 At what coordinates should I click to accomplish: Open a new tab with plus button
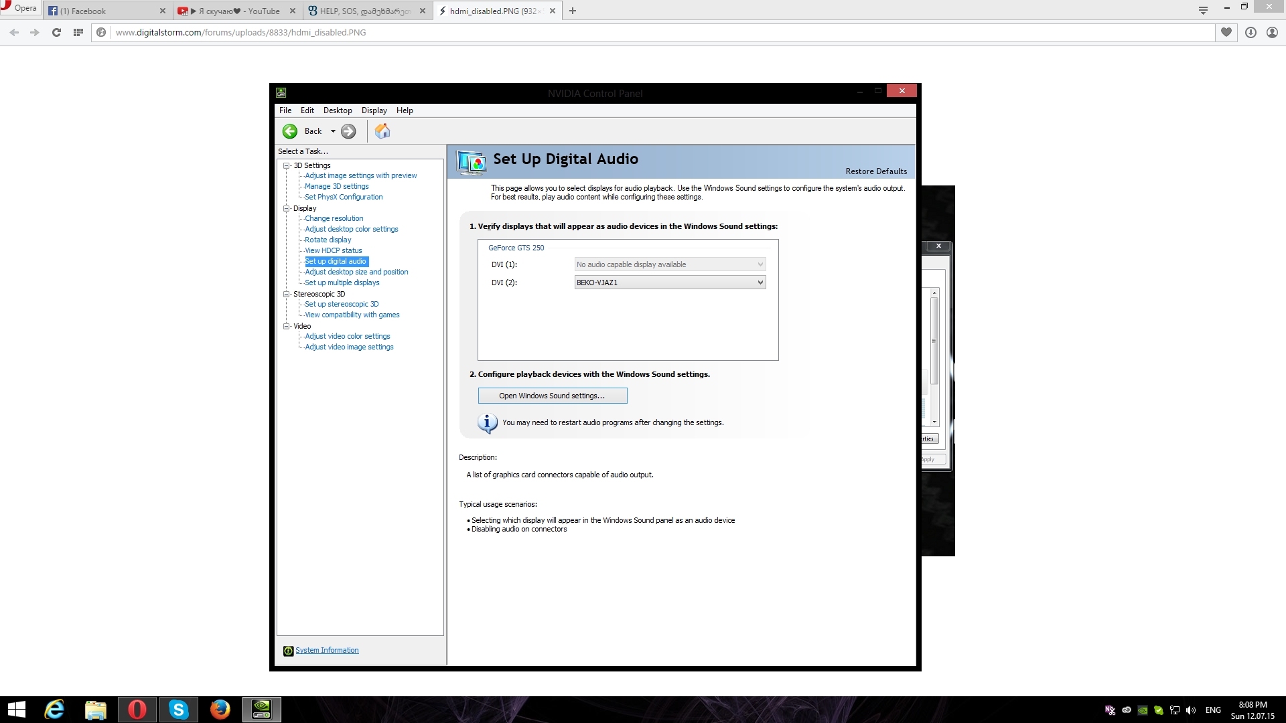pos(573,11)
